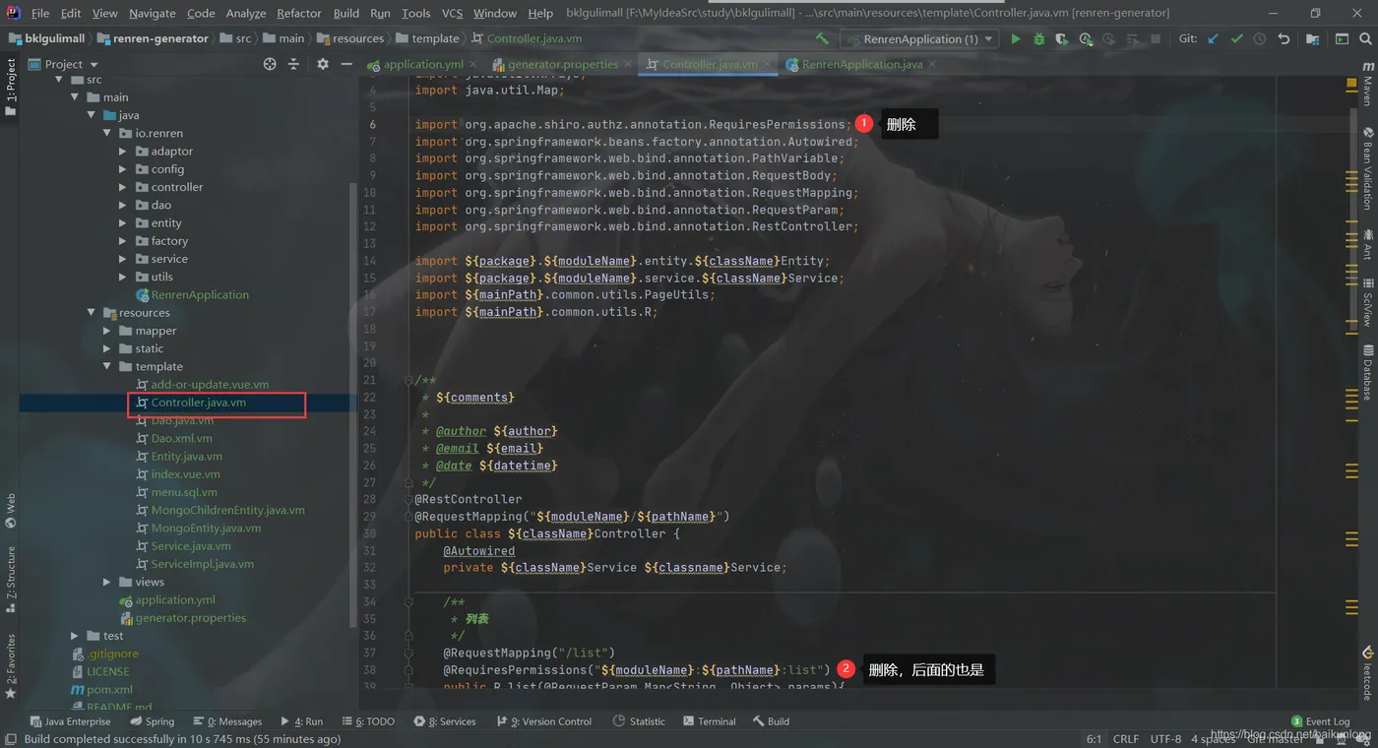Click the Build Project hammer icon

(822, 38)
